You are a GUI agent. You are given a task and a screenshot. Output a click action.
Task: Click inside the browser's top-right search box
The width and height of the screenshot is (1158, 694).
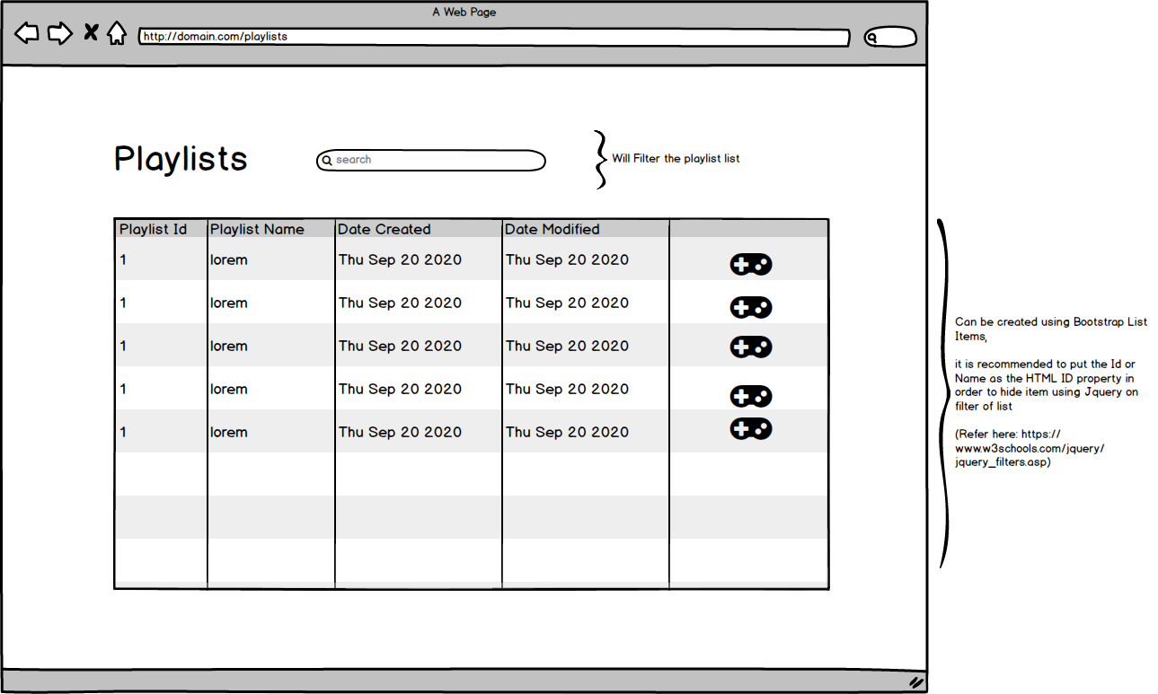(890, 38)
